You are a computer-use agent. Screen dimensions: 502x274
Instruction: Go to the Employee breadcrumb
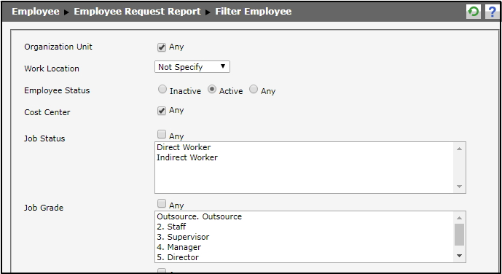pyautogui.click(x=36, y=12)
